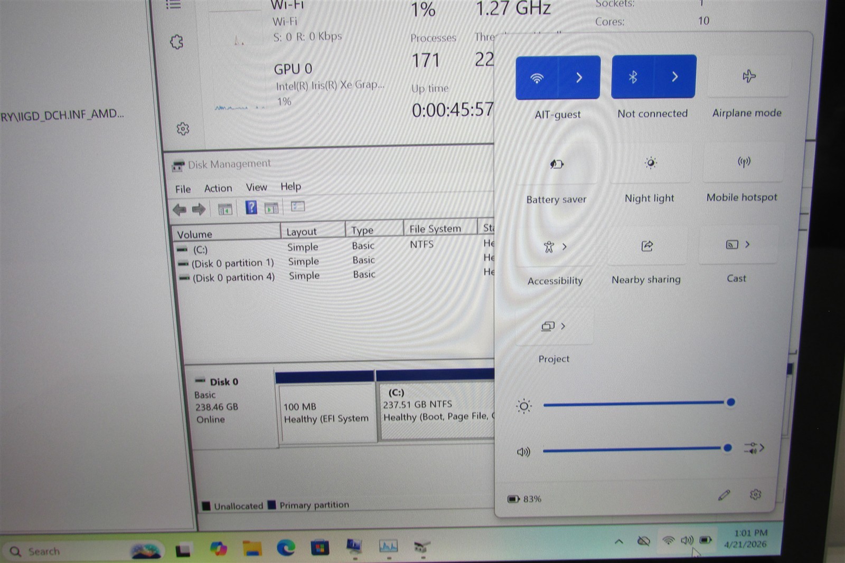Open the Wi-Fi networks list chevron
The height and width of the screenshot is (563, 845).
tap(579, 77)
